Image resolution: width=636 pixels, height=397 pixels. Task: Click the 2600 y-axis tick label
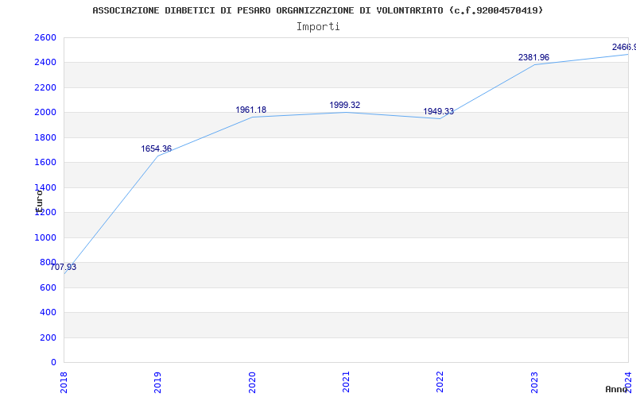45,38
